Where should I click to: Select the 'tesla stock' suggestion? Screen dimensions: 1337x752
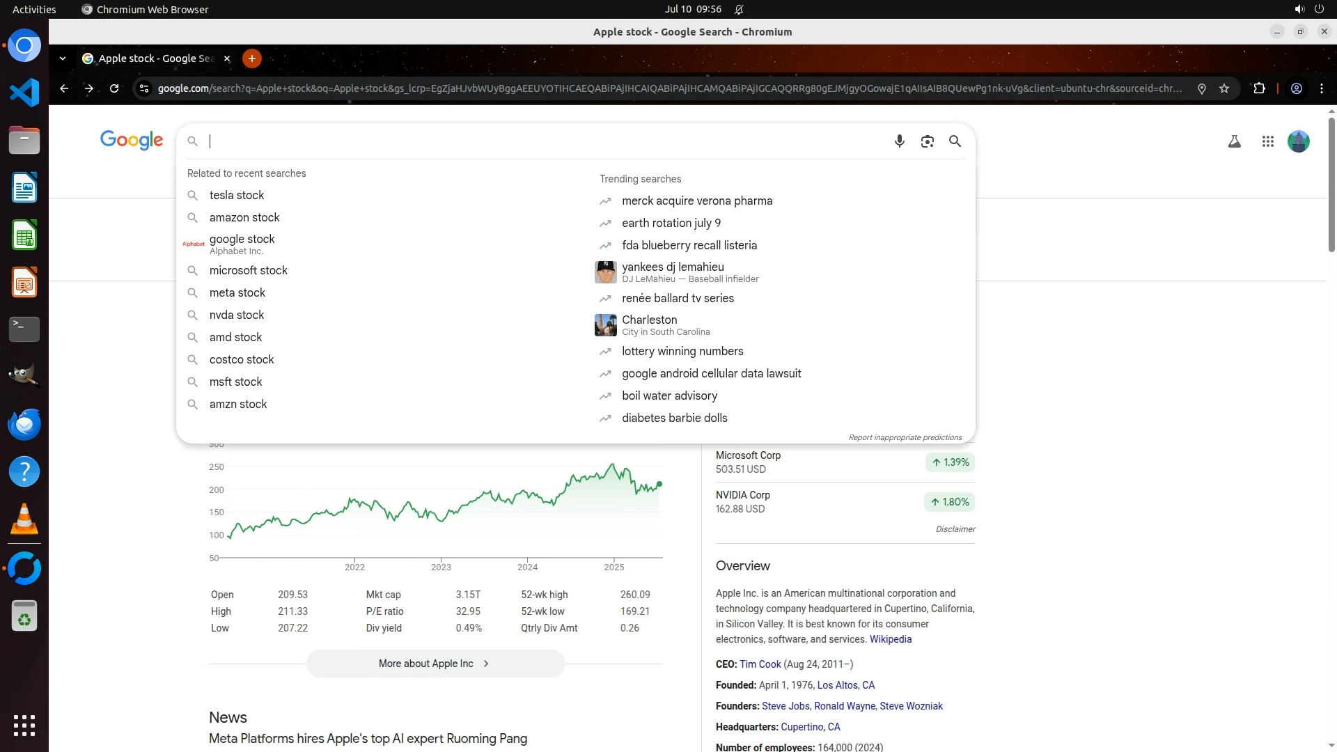click(x=237, y=196)
